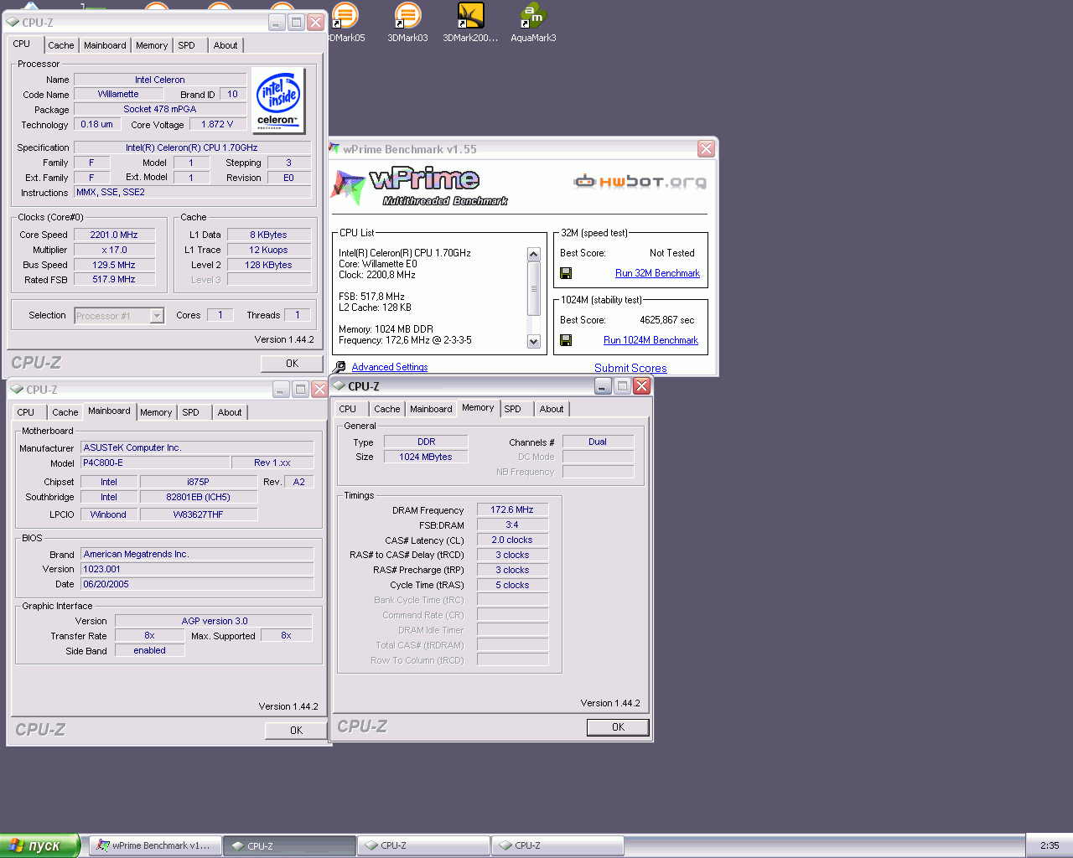
Task: Select Cache tab in Mainboard CPU-Z window
Action: pos(65,412)
